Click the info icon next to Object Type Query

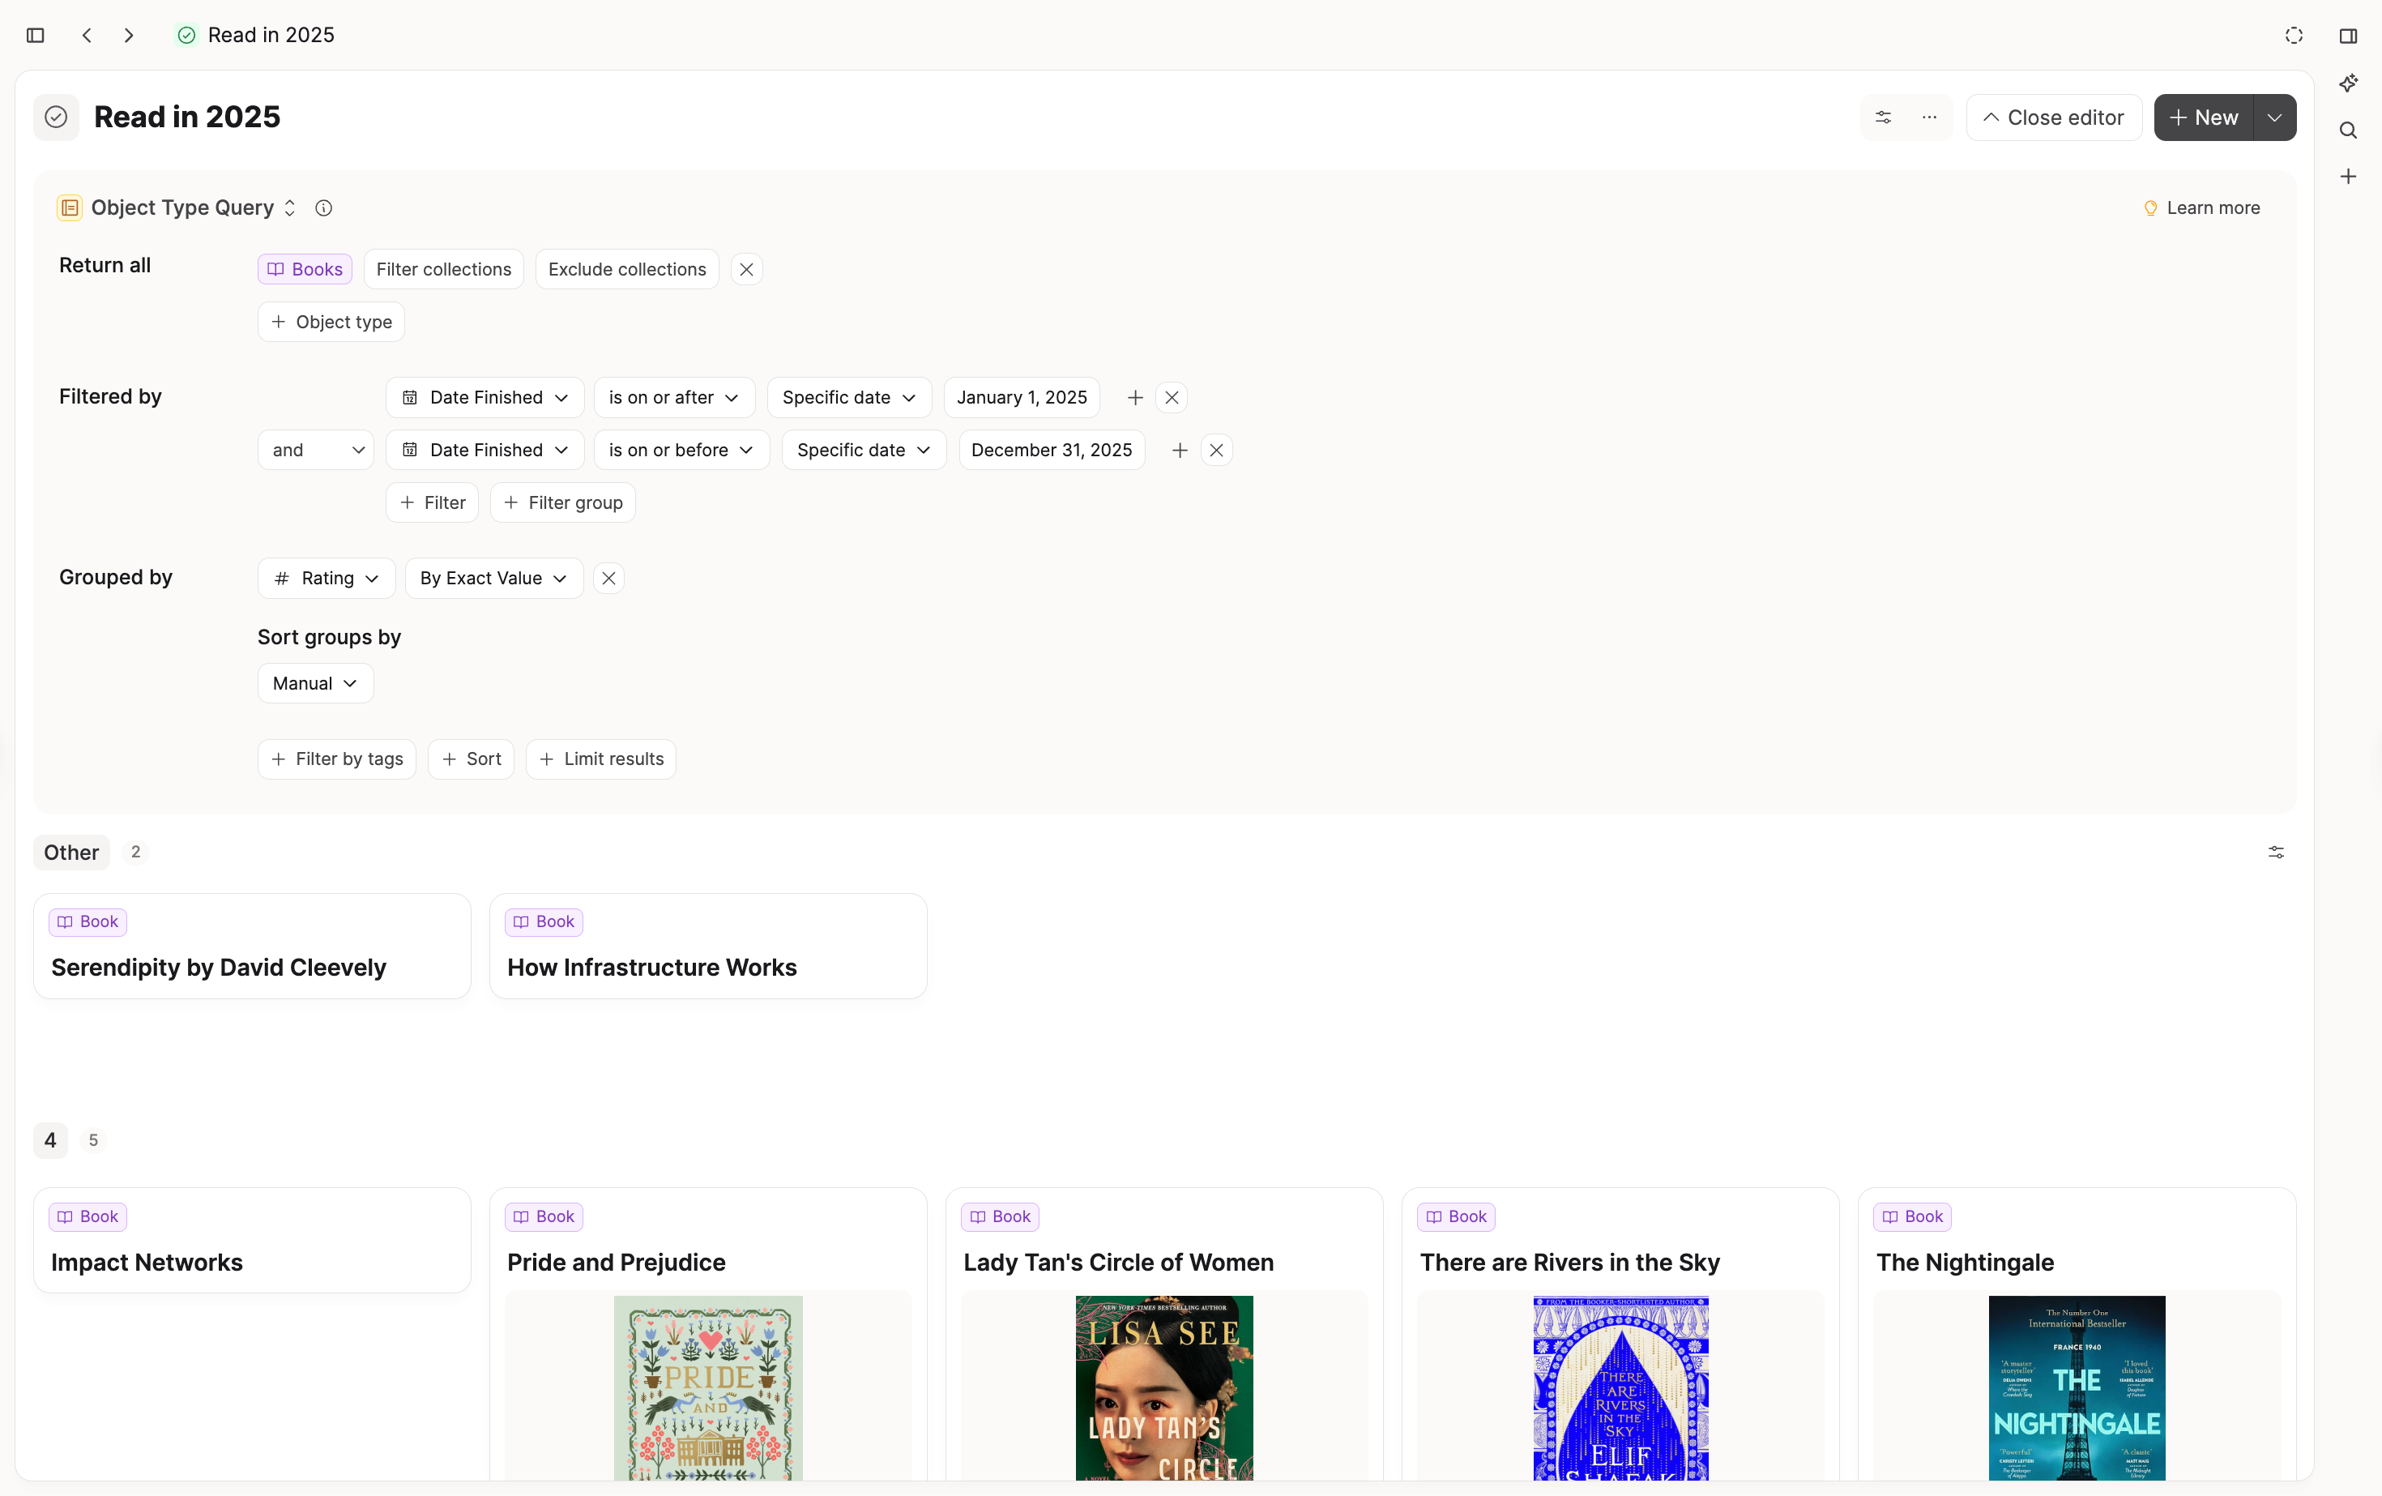(323, 207)
